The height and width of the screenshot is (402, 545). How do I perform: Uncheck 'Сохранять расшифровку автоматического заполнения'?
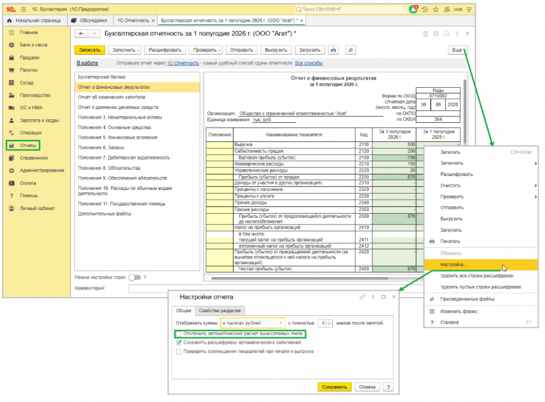coord(179,342)
